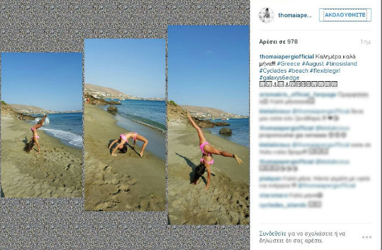Open the #August hashtag
The image size is (382, 250).
point(313,63)
